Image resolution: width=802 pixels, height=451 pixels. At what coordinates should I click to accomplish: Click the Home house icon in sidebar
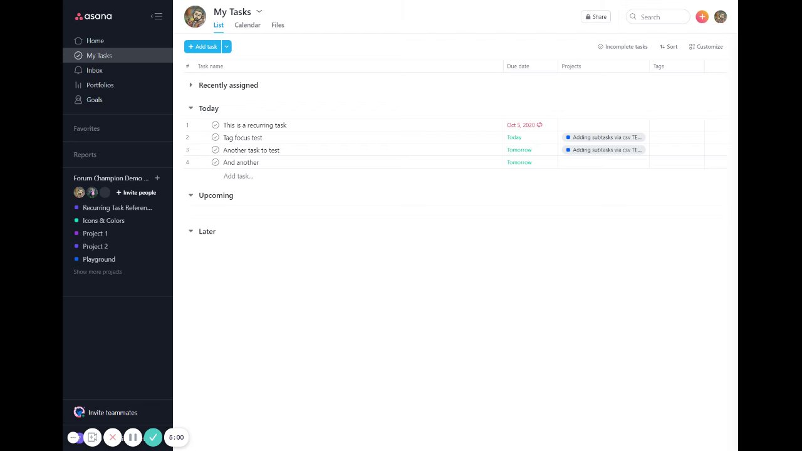[x=78, y=41]
